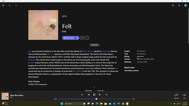The width and height of the screenshot is (189, 106).
Task: Switch to the TRACKS tab
Action: 88,91
